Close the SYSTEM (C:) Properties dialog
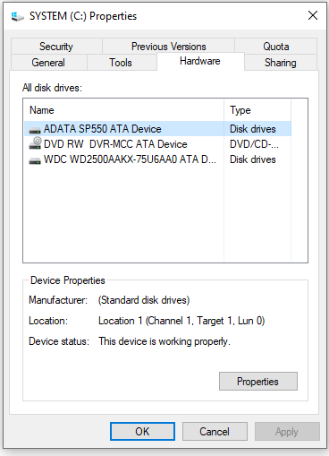The width and height of the screenshot is (329, 456). pyautogui.click(x=313, y=15)
